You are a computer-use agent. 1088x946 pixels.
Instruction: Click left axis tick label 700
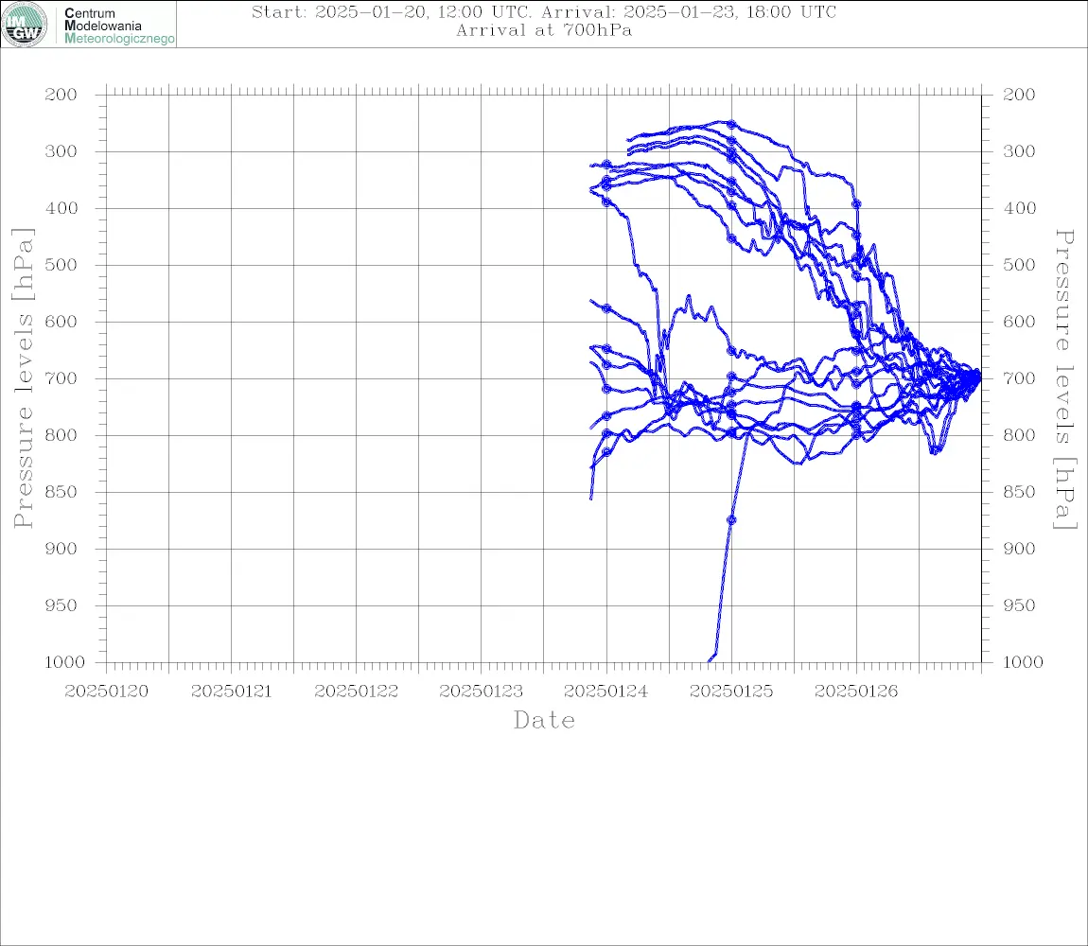pyautogui.click(x=61, y=379)
